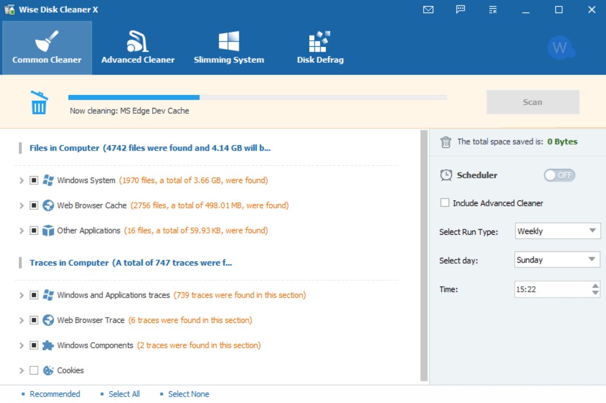Click the Select None link
Image resolution: width=606 pixels, height=403 pixels.
tap(188, 394)
